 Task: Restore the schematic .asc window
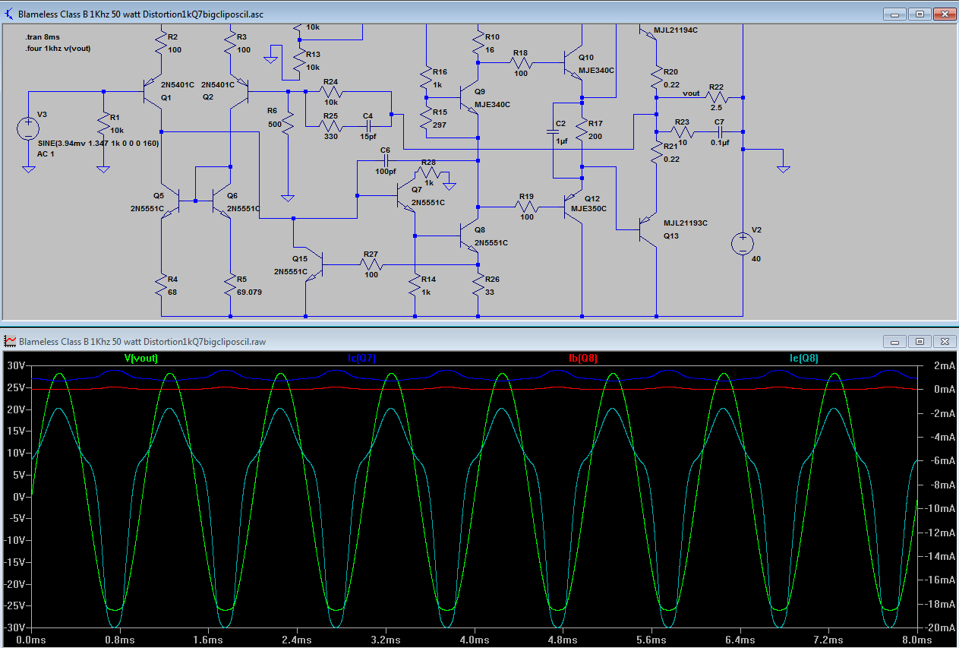click(x=920, y=14)
